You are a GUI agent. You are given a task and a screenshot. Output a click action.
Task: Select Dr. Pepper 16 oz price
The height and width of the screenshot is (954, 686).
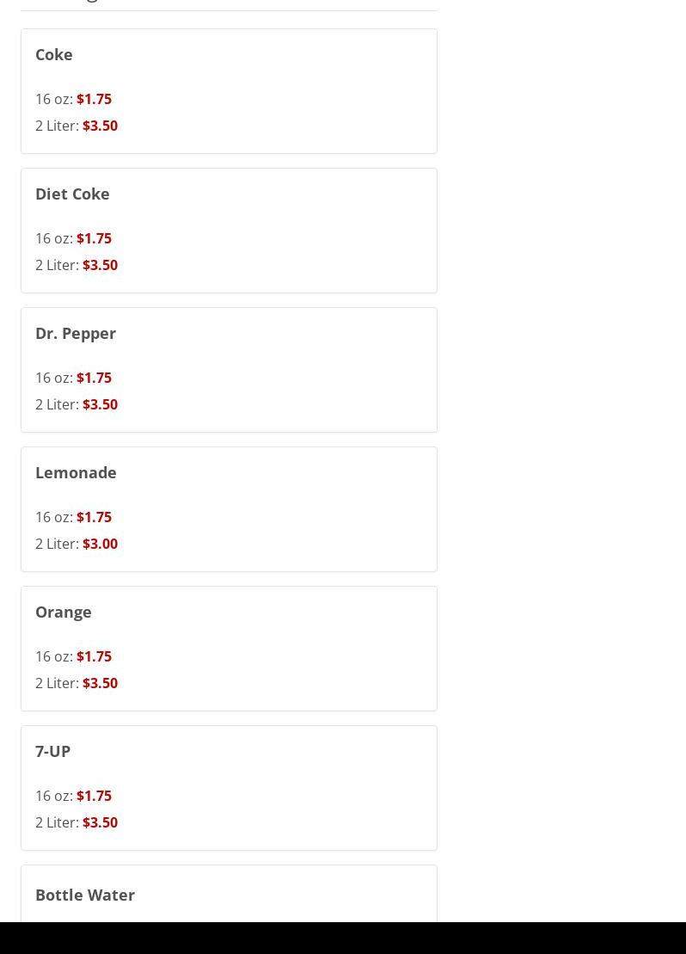click(94, 378)
